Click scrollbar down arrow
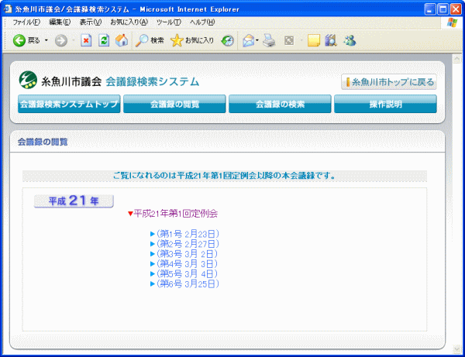This screenshot has height=357, width=465. point(456,348)
